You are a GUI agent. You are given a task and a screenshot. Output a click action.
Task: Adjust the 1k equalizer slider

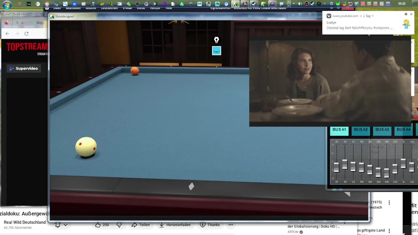point(403,164)
